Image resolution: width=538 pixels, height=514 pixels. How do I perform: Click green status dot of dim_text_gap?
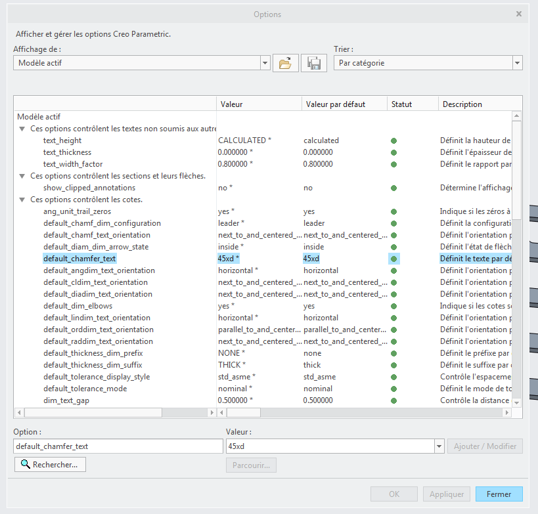pyautogui.click(x=393, y=400)
